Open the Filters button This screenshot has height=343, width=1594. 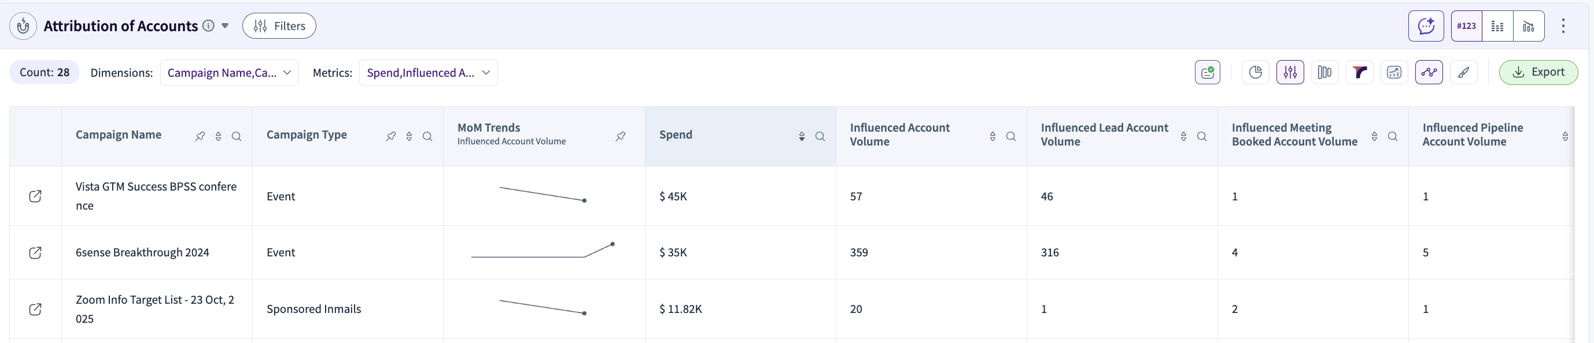pos(279,26)
